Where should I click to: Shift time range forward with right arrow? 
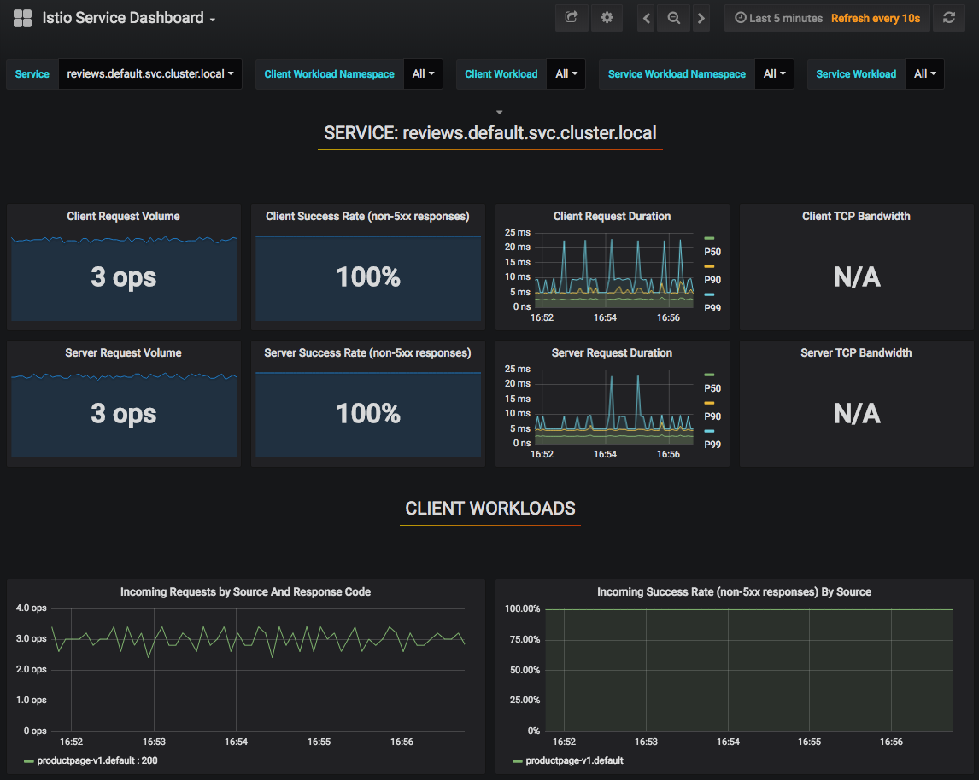701,18
